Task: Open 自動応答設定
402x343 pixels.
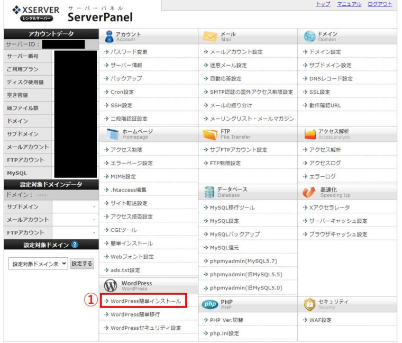Action: 226,78
